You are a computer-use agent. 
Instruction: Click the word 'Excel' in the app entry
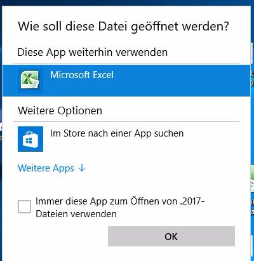[104, 75]
